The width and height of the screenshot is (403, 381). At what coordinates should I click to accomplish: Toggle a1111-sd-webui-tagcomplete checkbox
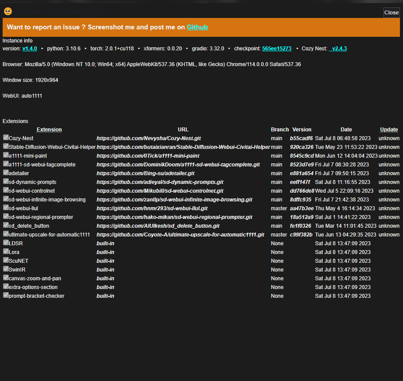(6, 163)
